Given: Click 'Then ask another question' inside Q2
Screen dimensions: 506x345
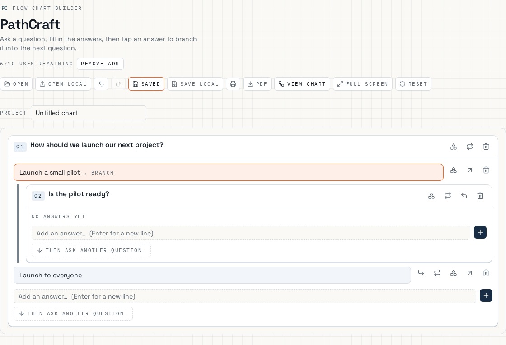Looking at the screenshot, I should [x=91, y=251].
